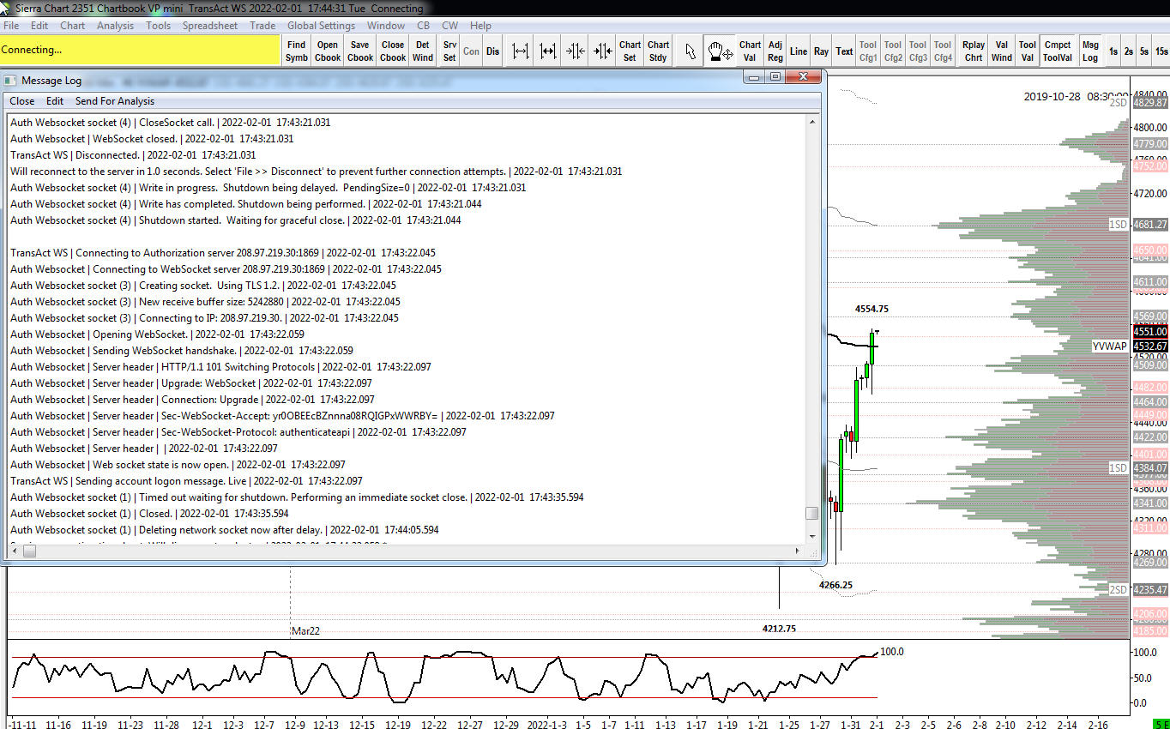
Task: Activate the hand interactive scroll tool
Action: pyautogui.click(x=720, y=51)
